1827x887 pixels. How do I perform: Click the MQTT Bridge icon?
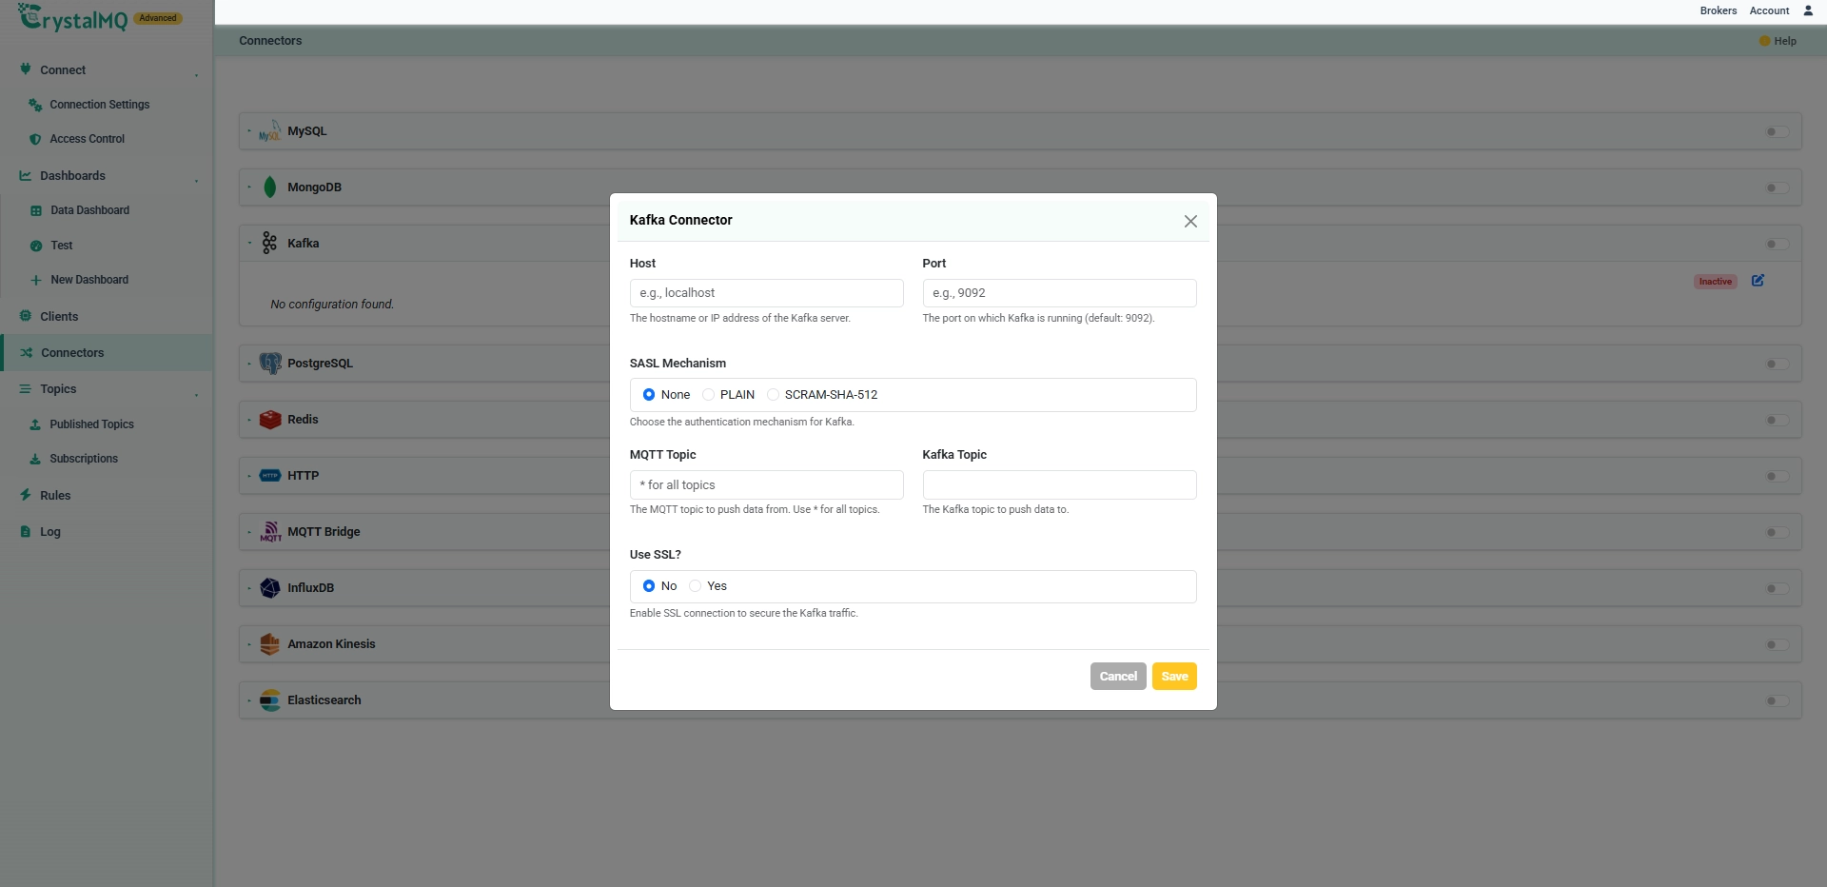point(270,532)
